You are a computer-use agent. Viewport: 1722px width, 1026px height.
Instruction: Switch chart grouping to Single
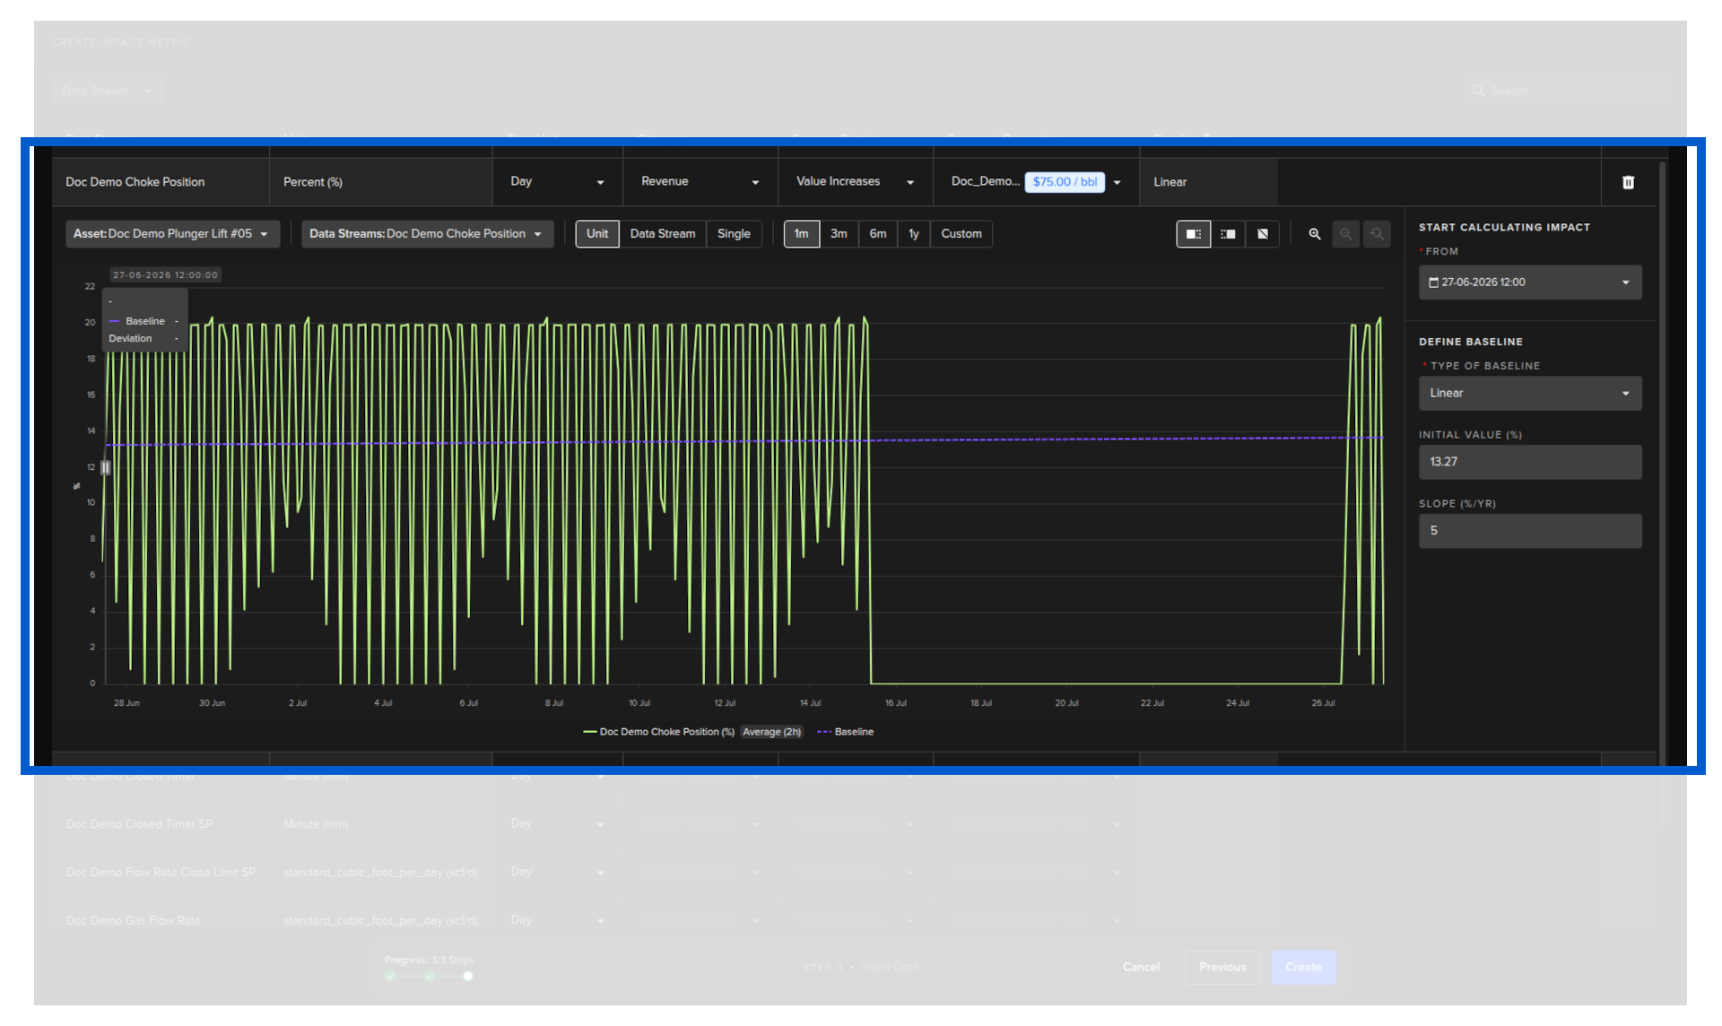[x=734, y=234]
